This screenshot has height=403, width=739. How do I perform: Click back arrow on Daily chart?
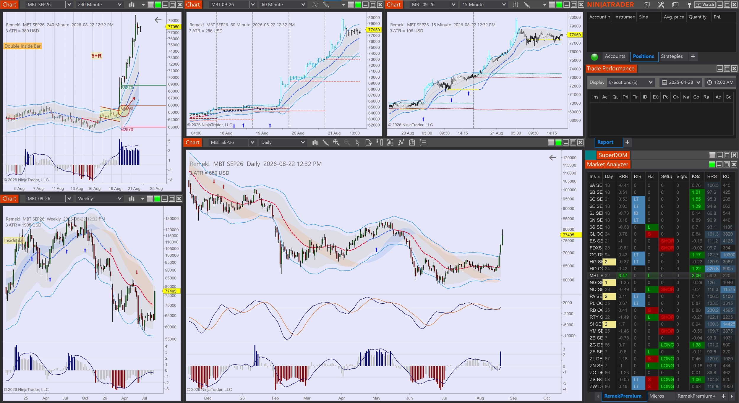[x=553, y=158]
